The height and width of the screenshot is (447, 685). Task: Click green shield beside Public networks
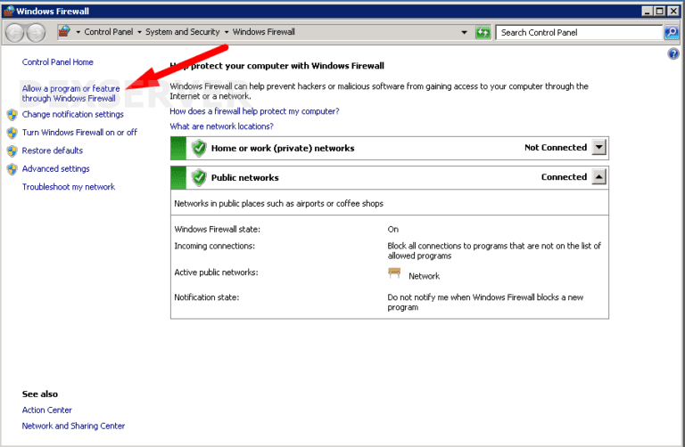click(199, 177)
